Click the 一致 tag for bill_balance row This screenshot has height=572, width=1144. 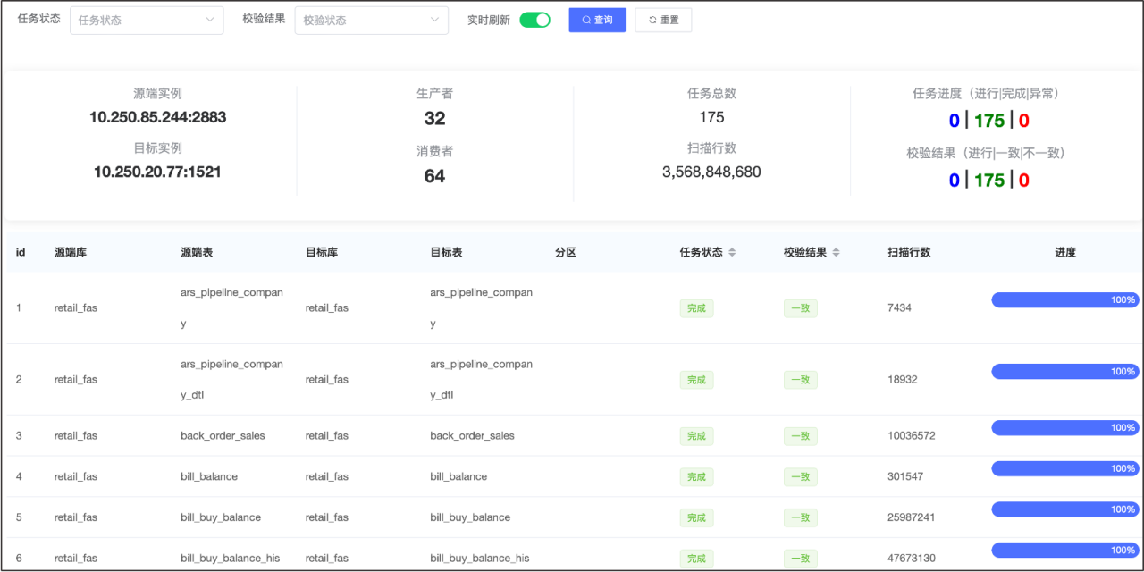(x=800, y=477)
